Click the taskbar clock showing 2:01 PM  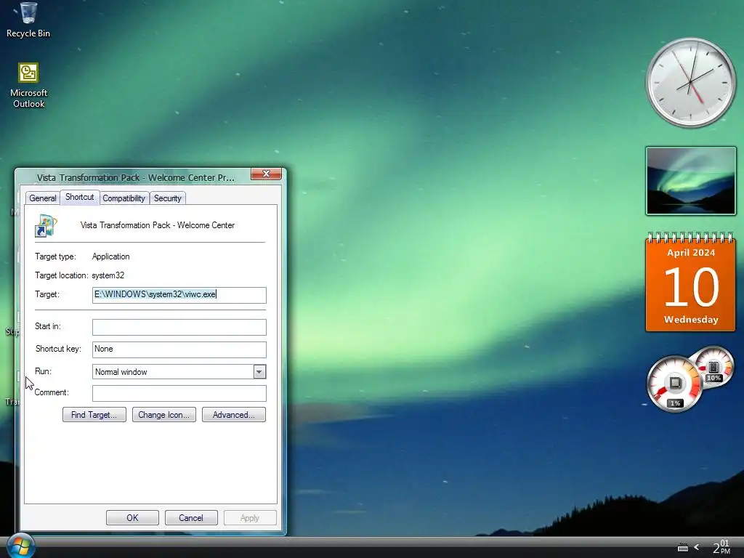pyautogui.click(x=721, y=546)
